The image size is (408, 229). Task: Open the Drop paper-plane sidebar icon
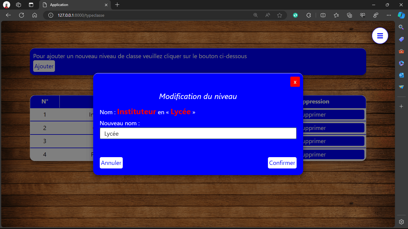pyautogui.click(x=401, y=87)
